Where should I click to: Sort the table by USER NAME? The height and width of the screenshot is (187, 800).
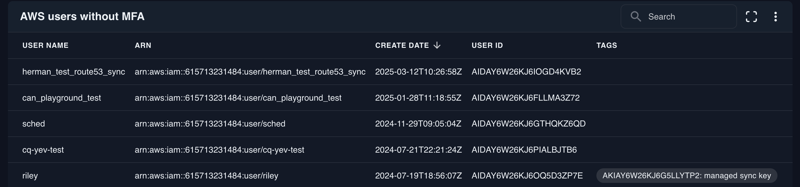45,45
